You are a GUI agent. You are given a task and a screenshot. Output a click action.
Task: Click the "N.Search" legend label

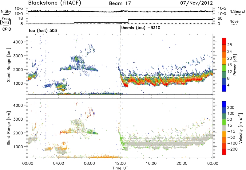pyautogui.click(x=238, y=11)
